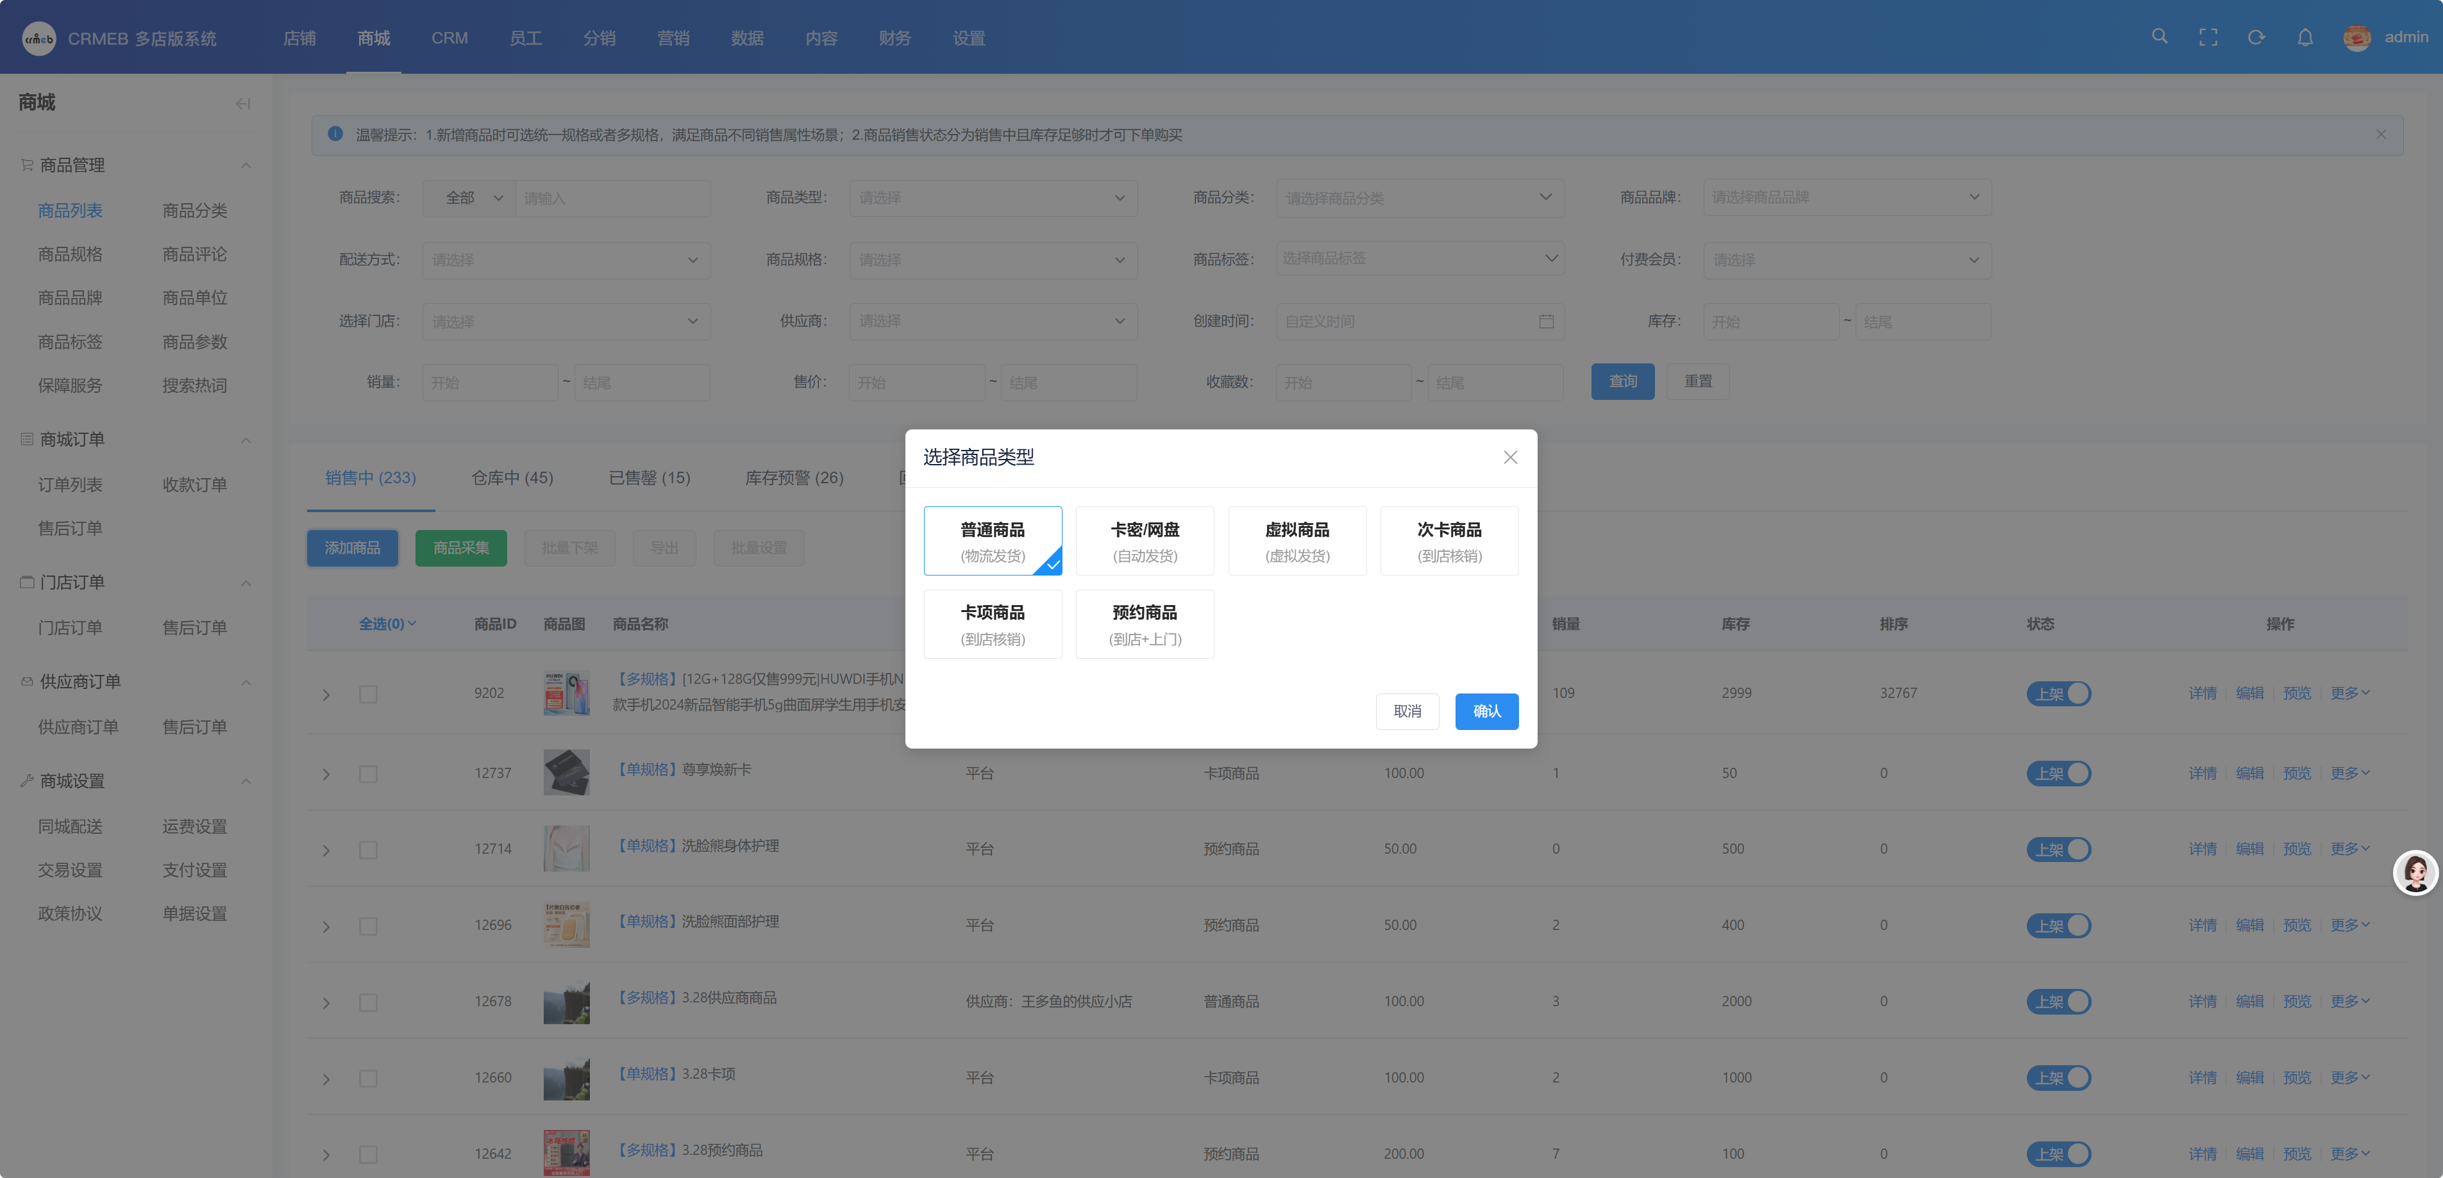Close the 选择商品类型 dialog
This screenshot has height=1178, width=2443.
coord(1510,458)
